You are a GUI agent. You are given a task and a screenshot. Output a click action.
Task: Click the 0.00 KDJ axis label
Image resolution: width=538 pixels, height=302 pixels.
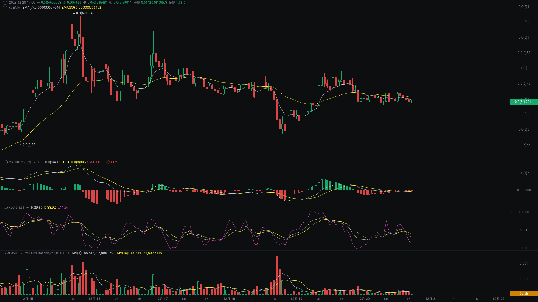coord(524,248)
